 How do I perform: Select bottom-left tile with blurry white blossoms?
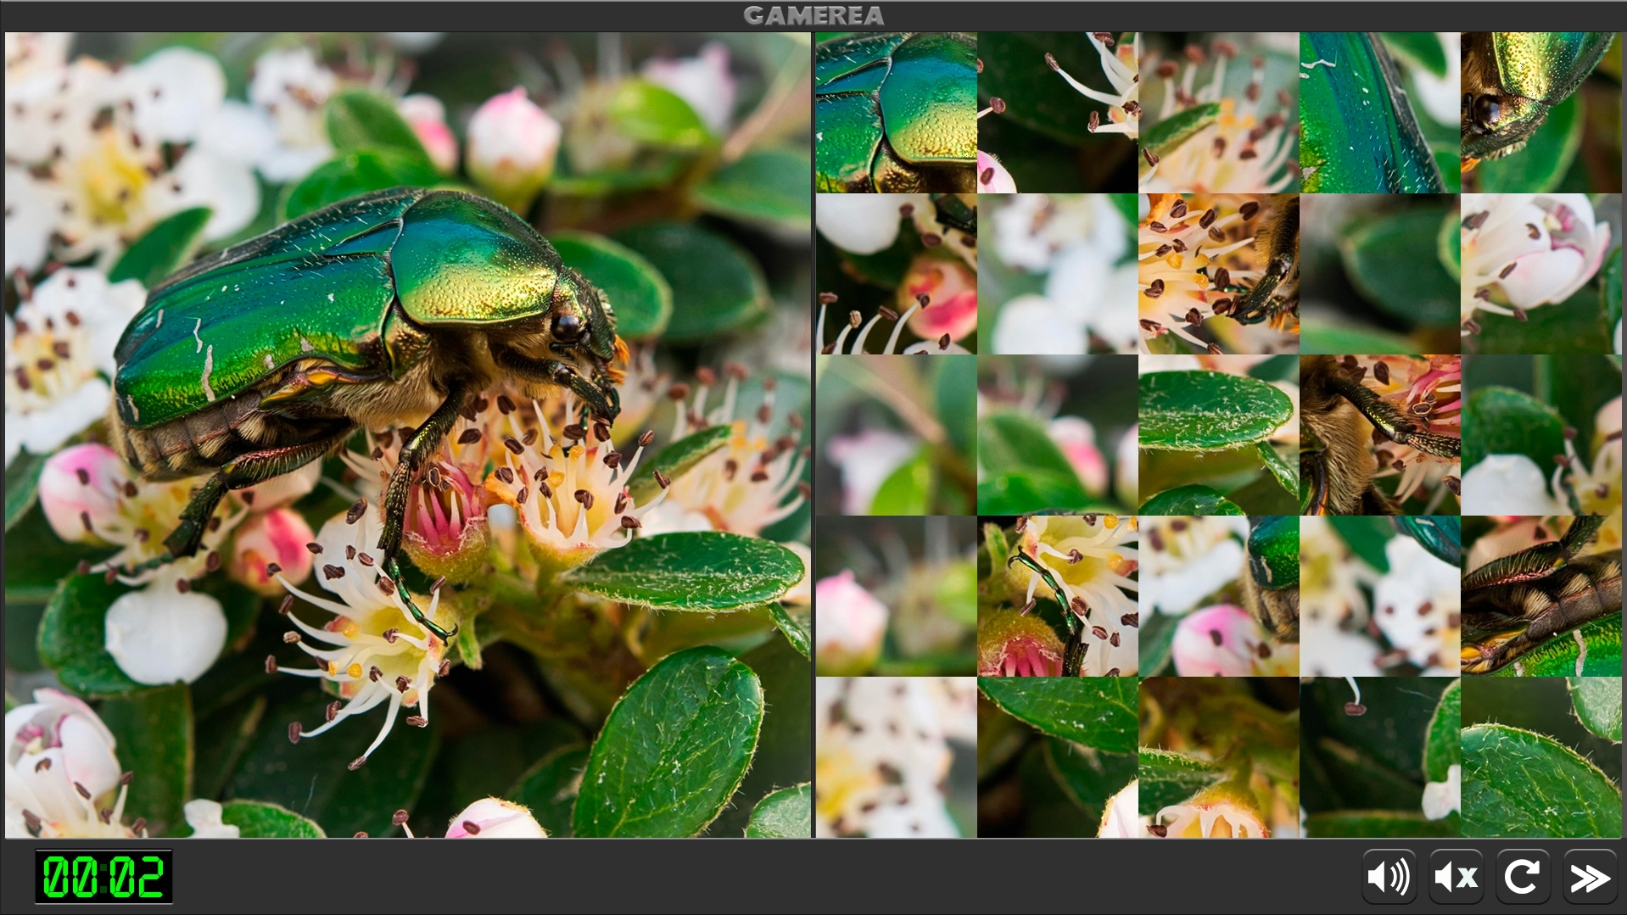coord(897,757)
